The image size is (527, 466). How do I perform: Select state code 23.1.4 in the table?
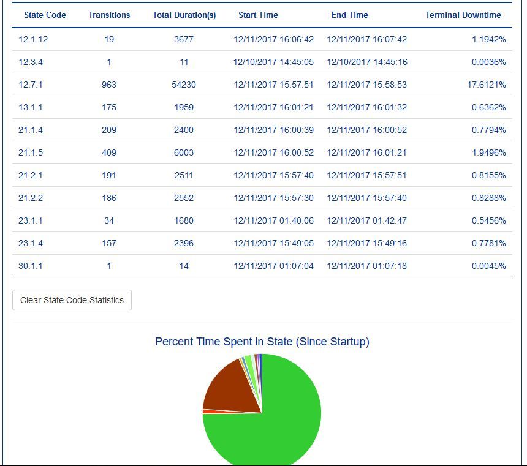[31, 243]
